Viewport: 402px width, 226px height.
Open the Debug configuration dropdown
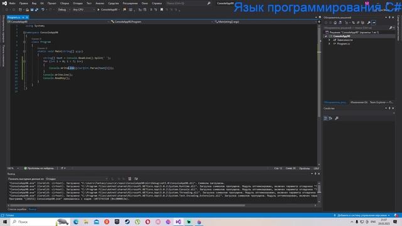coord(64,9)
